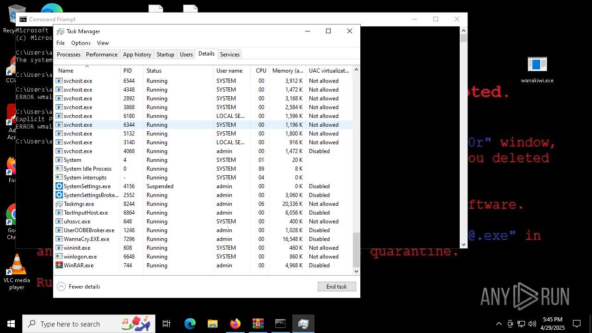Click the System Idle Process icon
Viewport: 592px width, 333px height.
point(59,169)
